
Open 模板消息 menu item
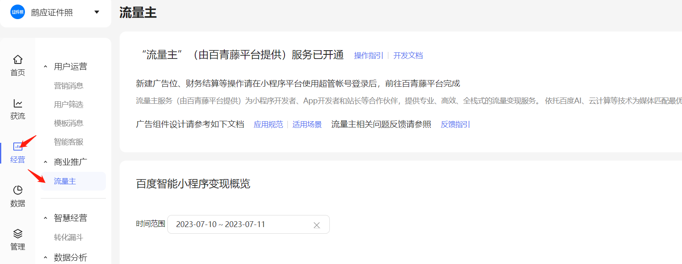coord(69,123)
